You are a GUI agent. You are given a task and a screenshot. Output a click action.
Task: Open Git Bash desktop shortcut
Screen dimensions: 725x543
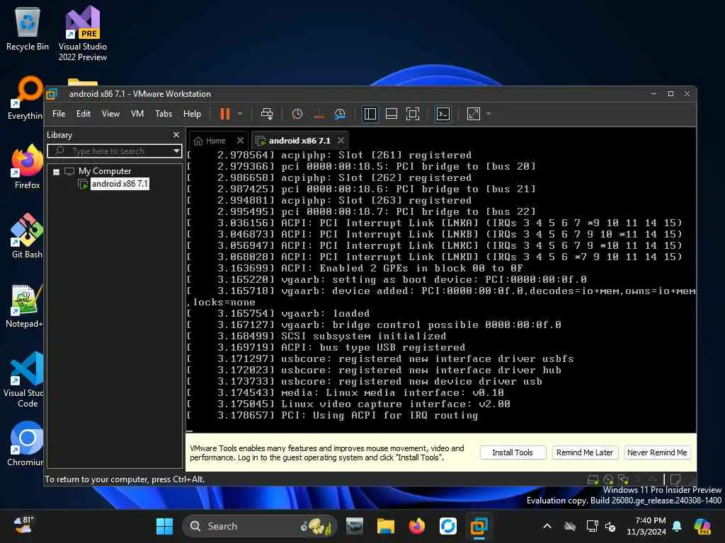[27, 236]
